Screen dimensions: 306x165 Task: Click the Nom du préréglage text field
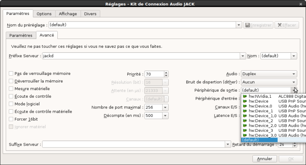(142, 25)
